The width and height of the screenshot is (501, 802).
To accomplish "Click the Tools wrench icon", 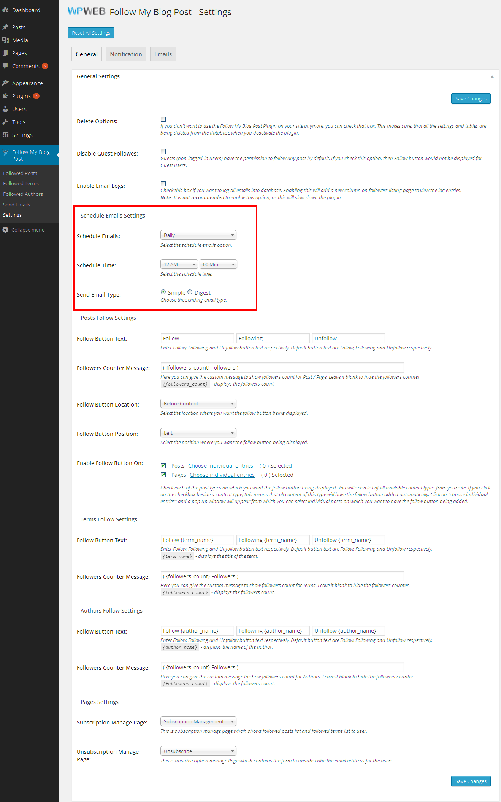I will (x=5, y=122).
